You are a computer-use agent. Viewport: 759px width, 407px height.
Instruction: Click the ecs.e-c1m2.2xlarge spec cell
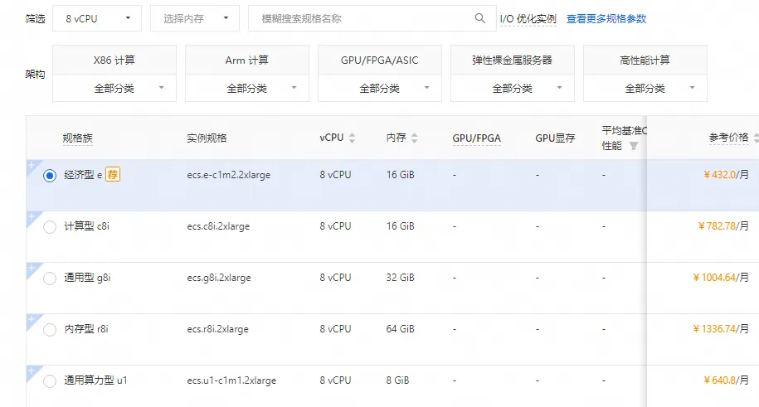228,175
